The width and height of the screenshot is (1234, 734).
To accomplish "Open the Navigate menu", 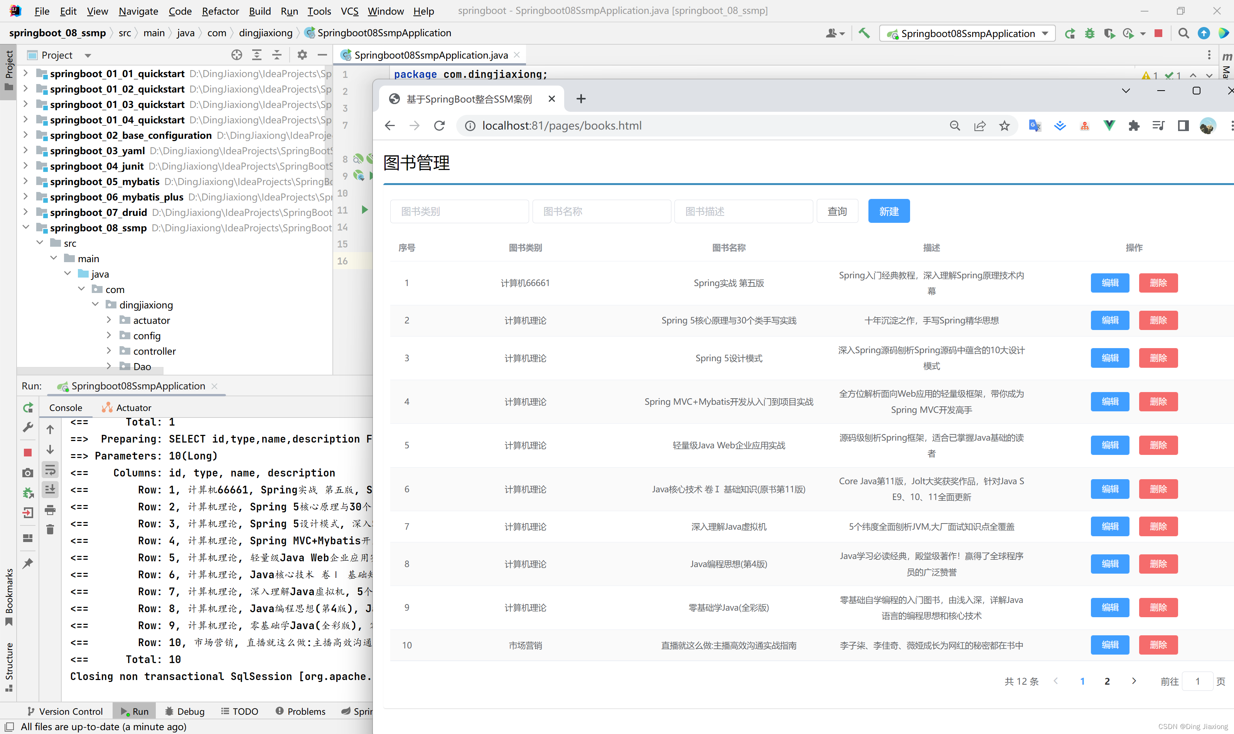I will [138, 11].
